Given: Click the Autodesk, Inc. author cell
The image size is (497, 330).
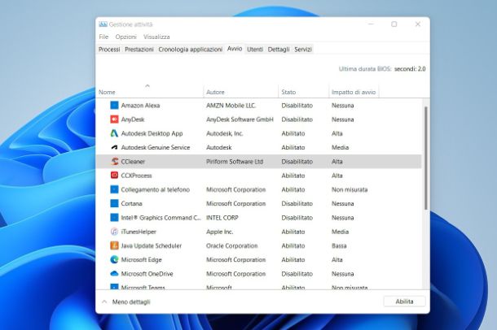Looking at the screenshot, I should point(225,133).
